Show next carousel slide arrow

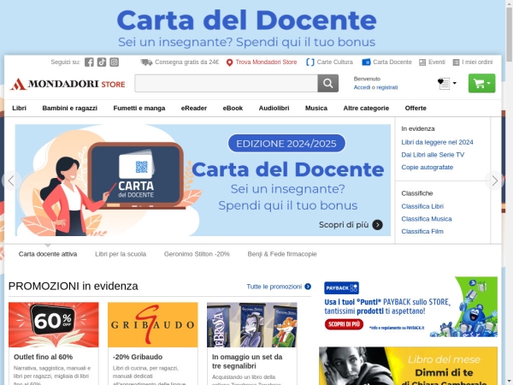[x=494, y=181]
